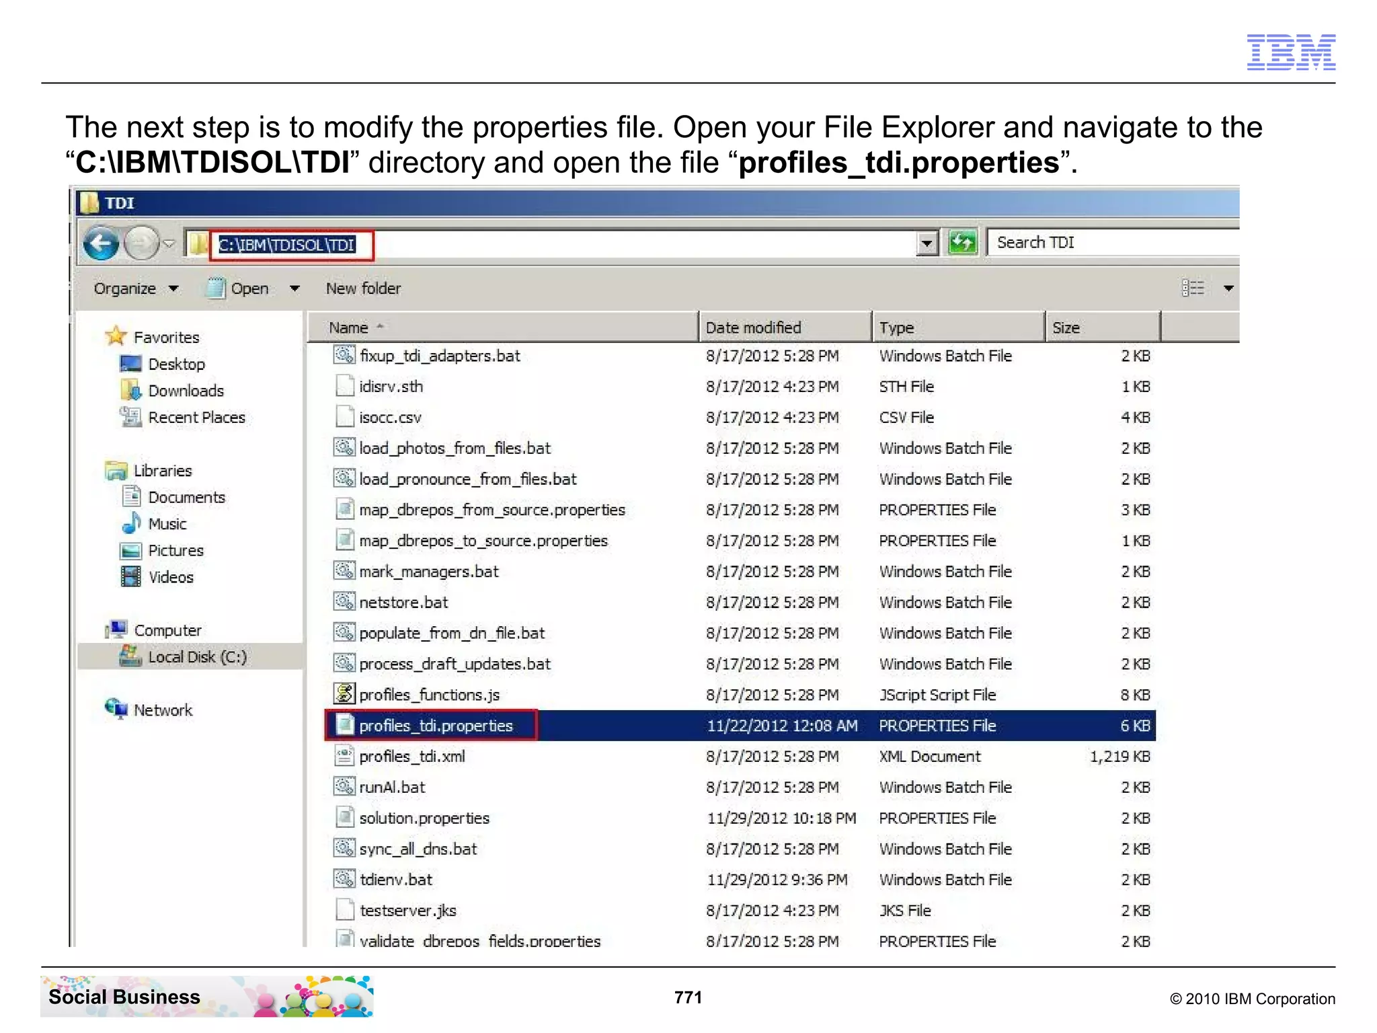Click the profiles_functions.js script icon

tap(344, 693)
